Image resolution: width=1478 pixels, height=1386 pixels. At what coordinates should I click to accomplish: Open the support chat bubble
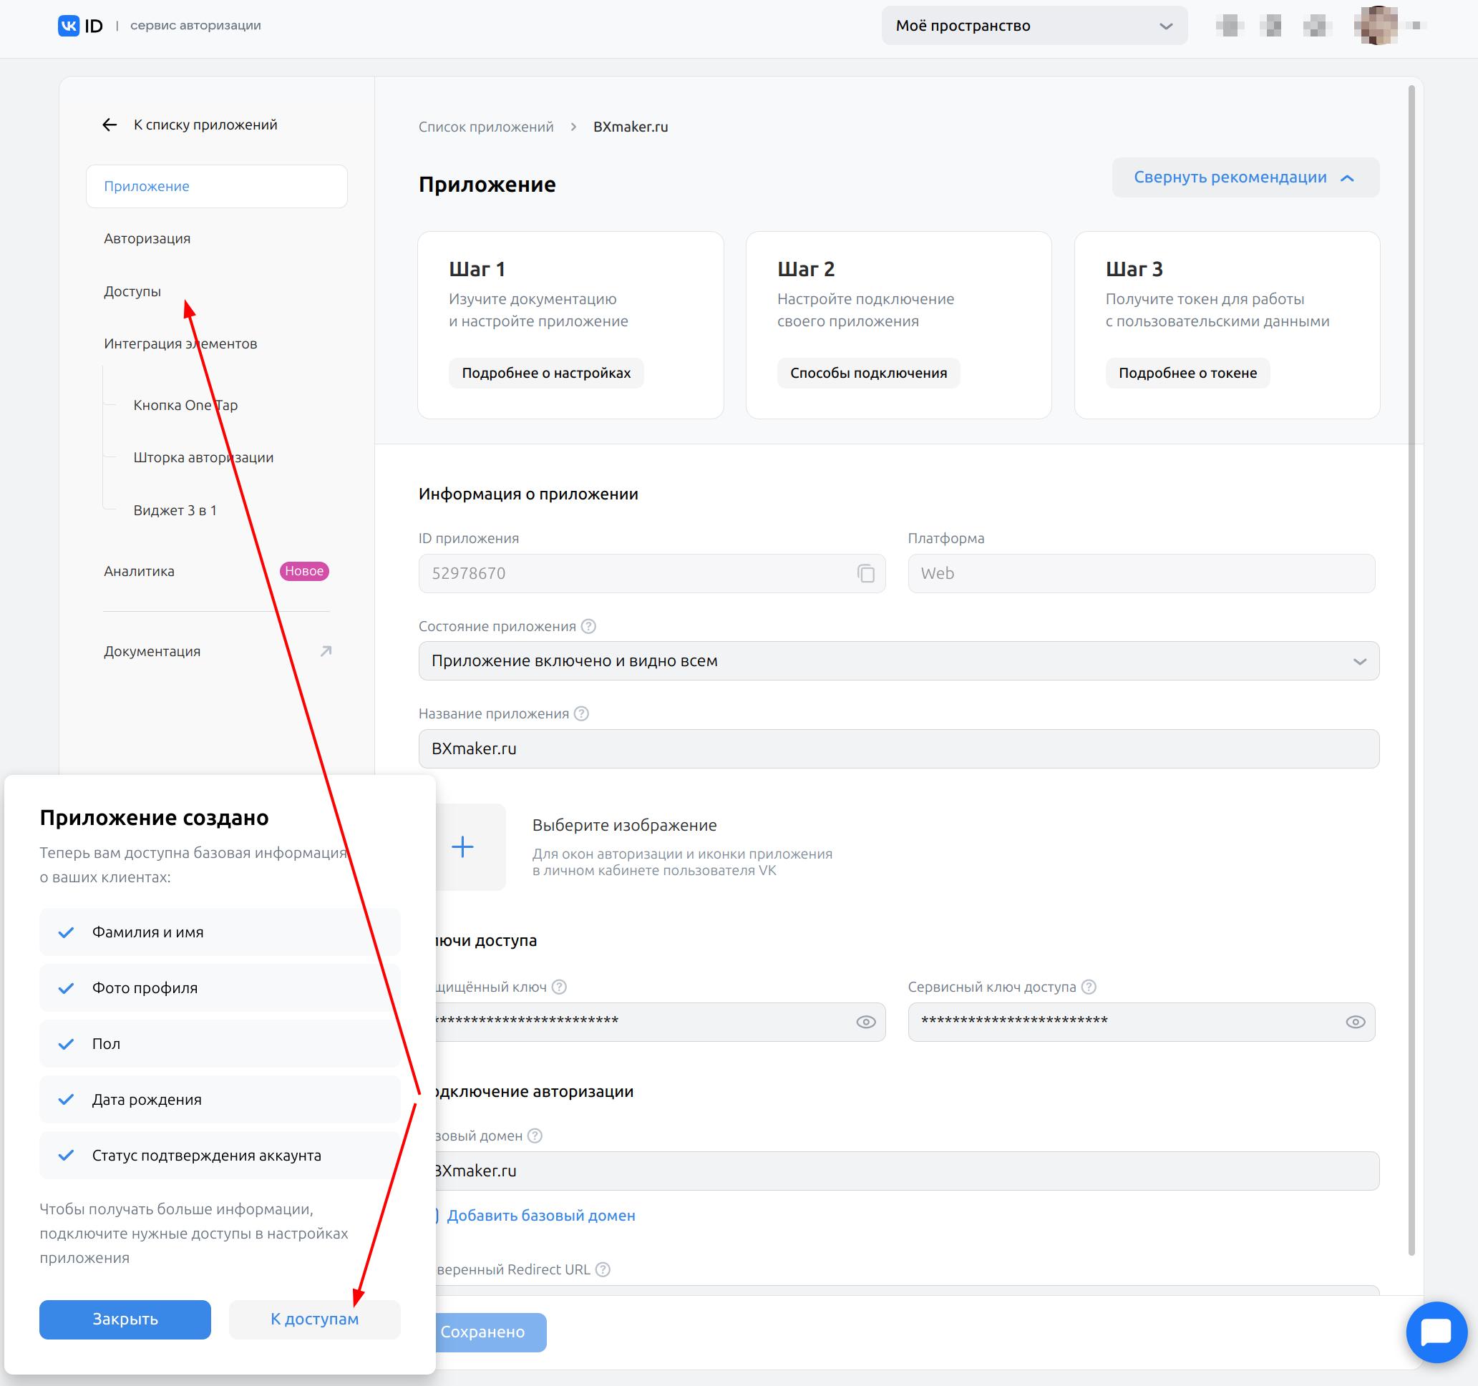(1436, 1332)
